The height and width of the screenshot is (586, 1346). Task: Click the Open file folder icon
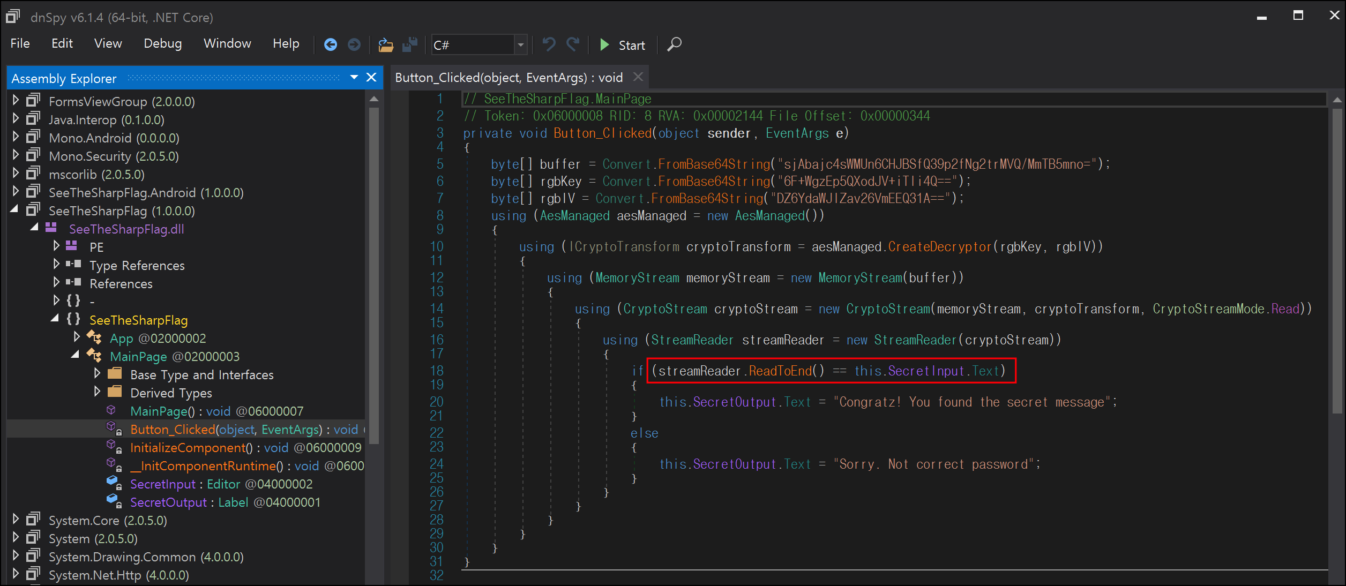click(x=386, y=45)
